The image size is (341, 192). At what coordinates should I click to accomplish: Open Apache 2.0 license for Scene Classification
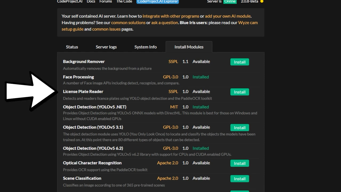[168, 178]
